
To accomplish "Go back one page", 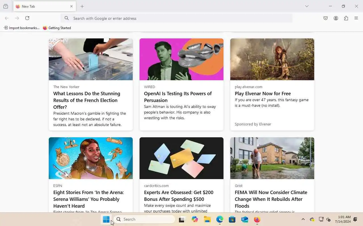I will pyautogui.click(x=7, y=18).
